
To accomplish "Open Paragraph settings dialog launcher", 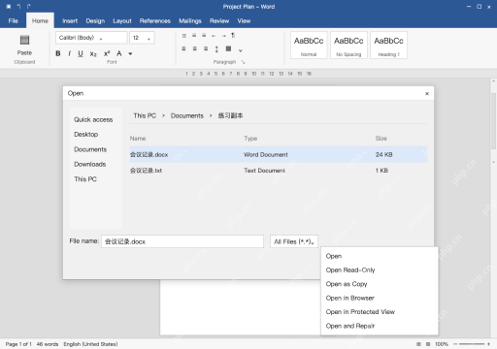I will [x=243, y=62].
